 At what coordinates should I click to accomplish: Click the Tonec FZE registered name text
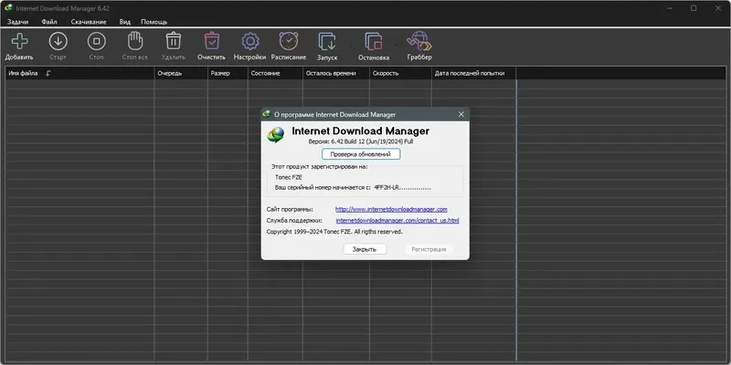click(x=289, y=177)
